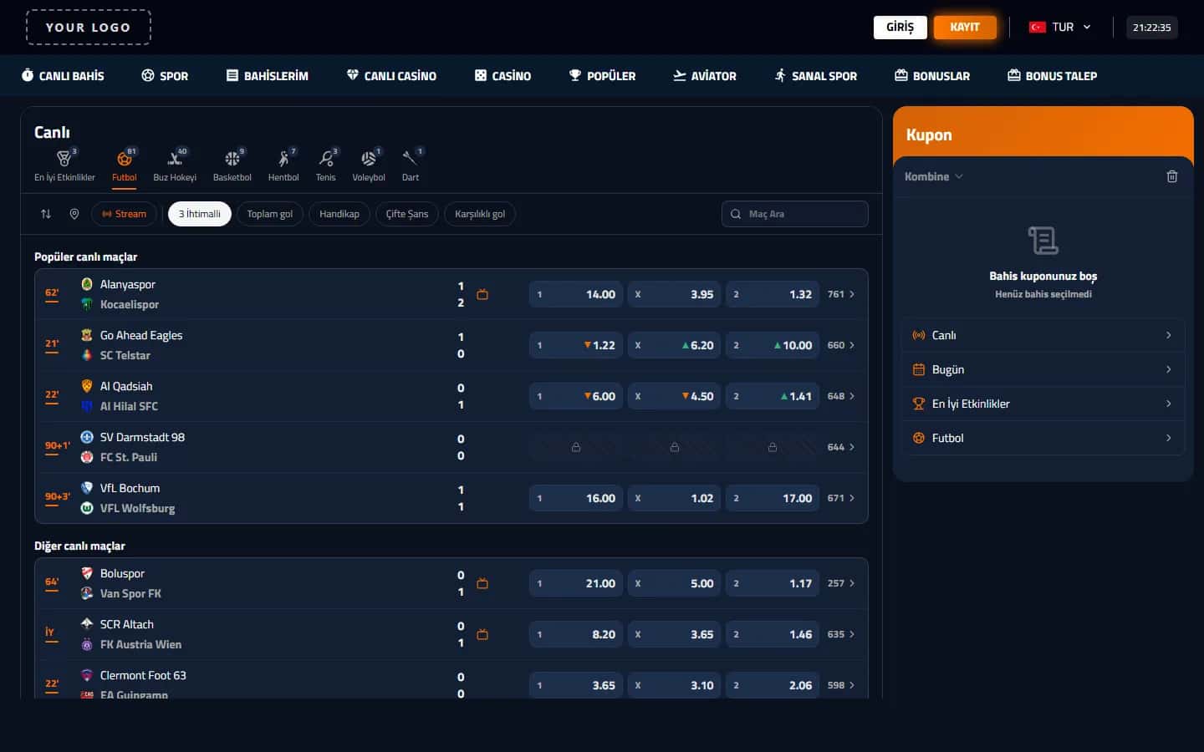Open live stream icon for Alanyaspor match
Screen dimensions: 1204x752
pyautogui.click(x=482, y=294)
